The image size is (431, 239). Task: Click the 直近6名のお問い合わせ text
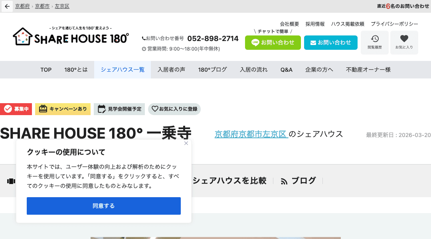(403, 6)
